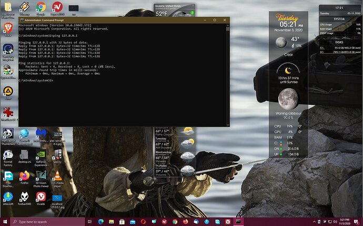This screenshot has height=226, width=363.
Task: Click the 05:21 clock on sidebar widget
Action: tap(288, 24)
